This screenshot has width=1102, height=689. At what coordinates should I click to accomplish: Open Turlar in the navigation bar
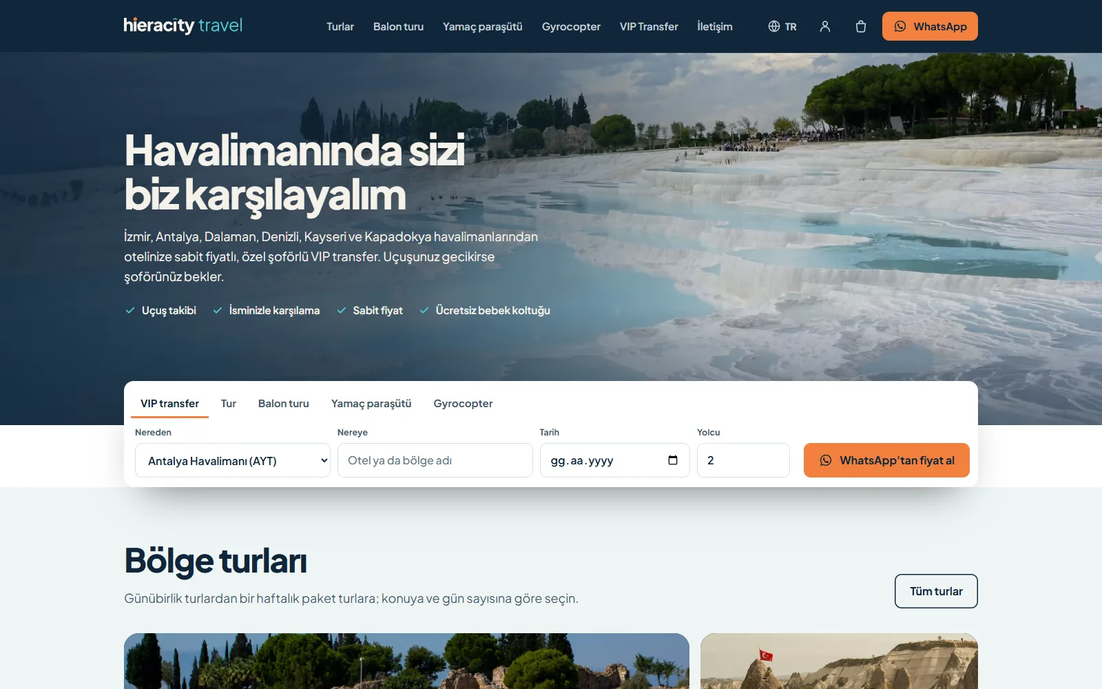coord(340,26)
